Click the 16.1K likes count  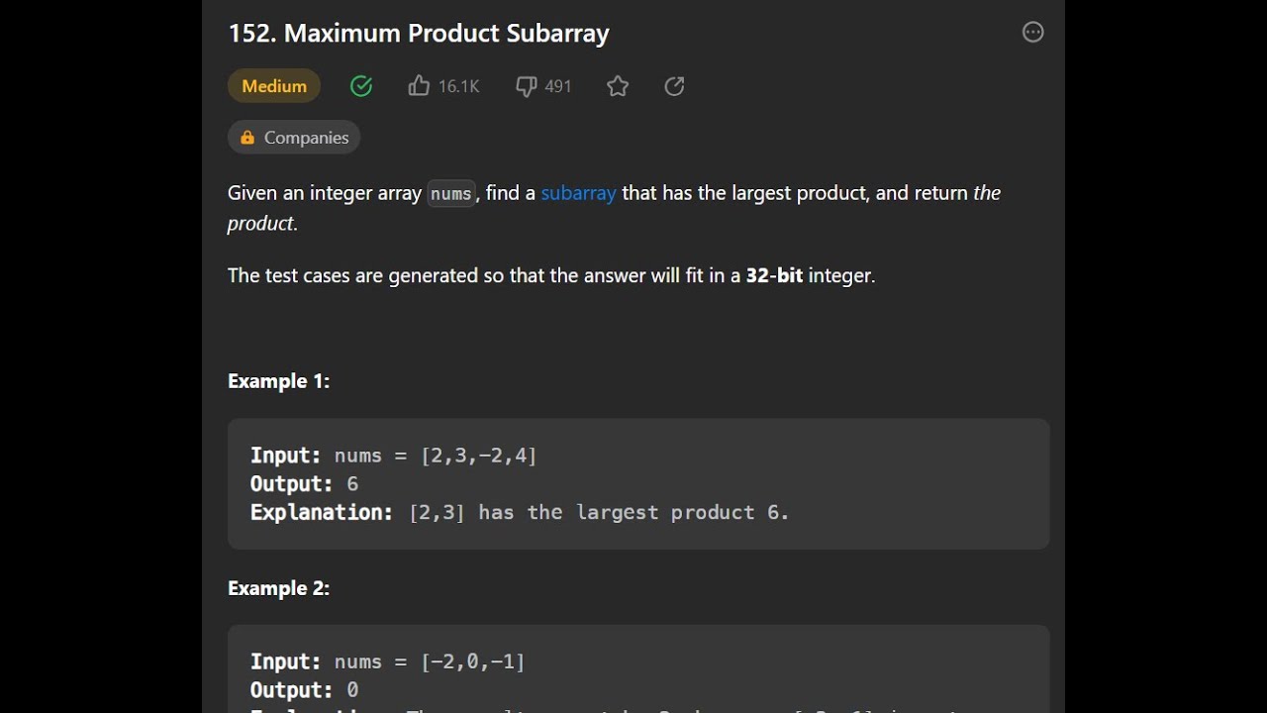pos(458,86)
